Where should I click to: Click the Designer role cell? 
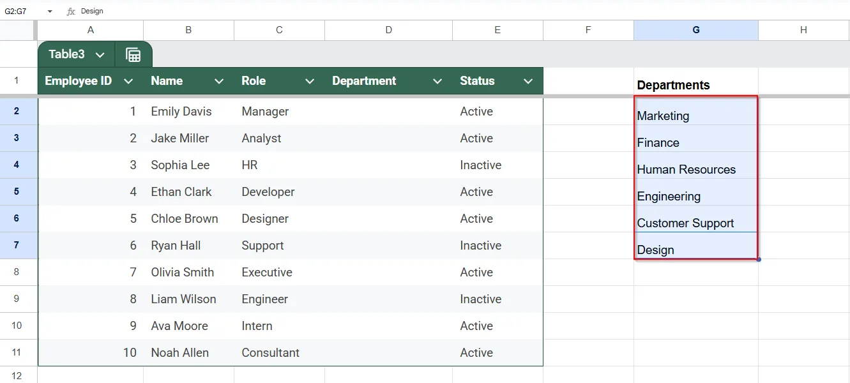click(279, 218)
